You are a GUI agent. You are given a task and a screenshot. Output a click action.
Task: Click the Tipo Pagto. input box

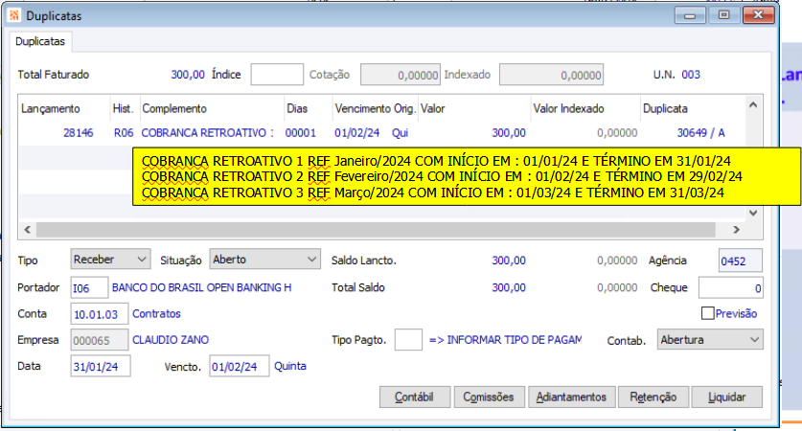[x=408, y=340]
